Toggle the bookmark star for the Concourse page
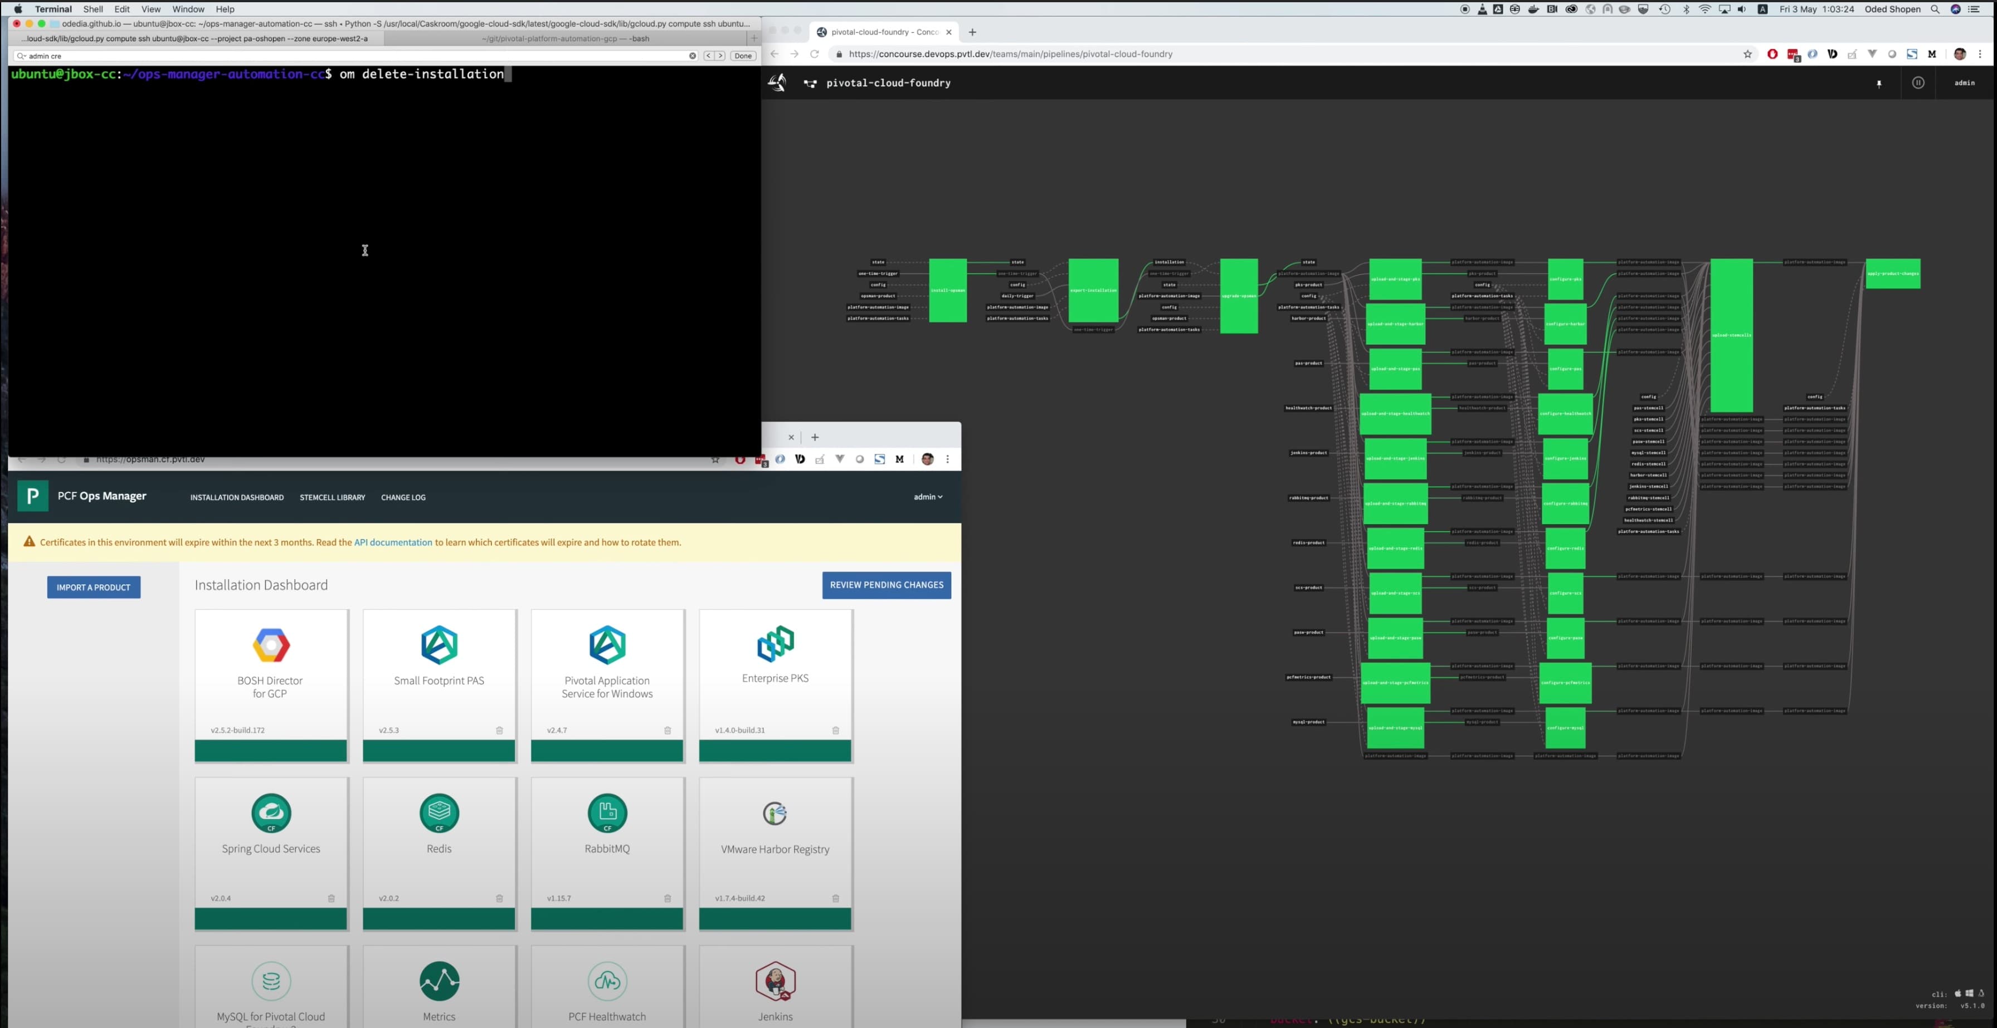The height and width of the screenshot is (1028, 1997). [x=1747, y=54]
